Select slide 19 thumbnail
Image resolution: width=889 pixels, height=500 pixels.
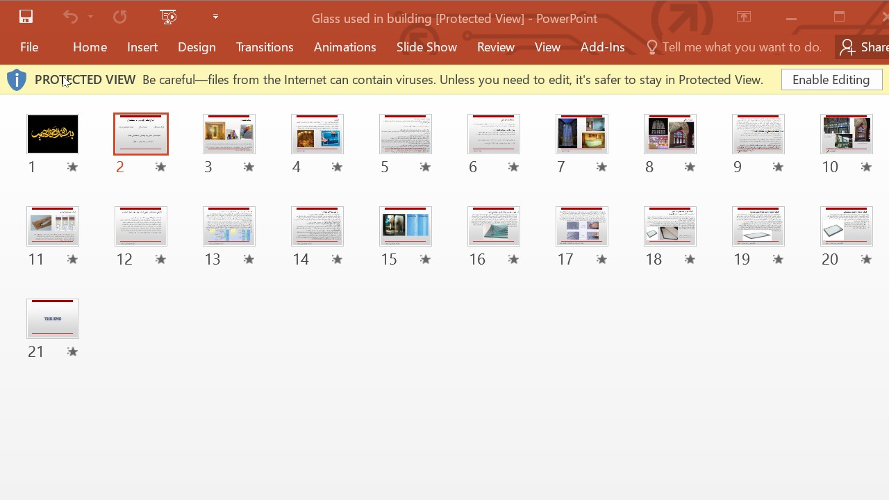coord(758,226)
